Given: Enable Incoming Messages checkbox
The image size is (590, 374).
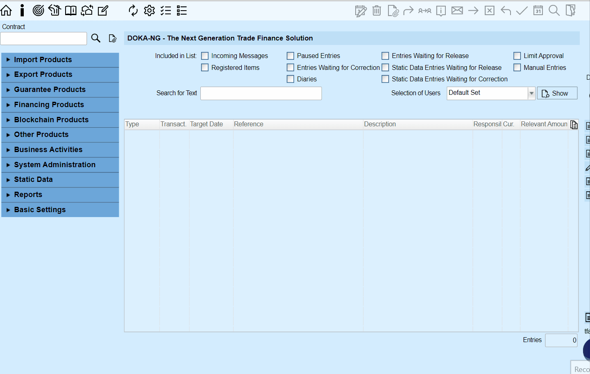Looking at the screenshot, I should click(205, 56).
